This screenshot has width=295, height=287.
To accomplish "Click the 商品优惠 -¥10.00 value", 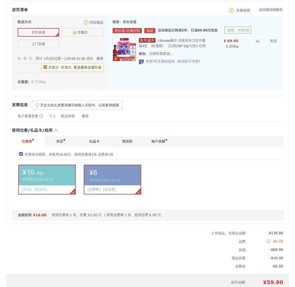I will [x=276, y=258].
